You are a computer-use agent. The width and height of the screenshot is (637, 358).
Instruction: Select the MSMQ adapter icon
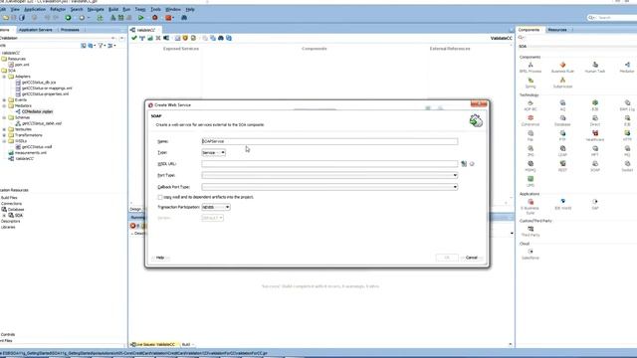click(531, 163)
